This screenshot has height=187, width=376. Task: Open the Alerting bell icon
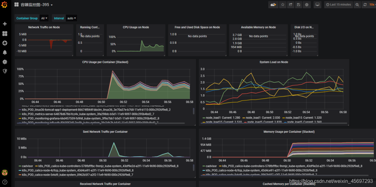coord(5,52)
